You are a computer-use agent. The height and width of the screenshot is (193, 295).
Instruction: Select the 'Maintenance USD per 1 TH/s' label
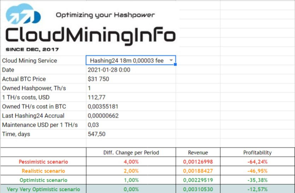coord(40,125)
